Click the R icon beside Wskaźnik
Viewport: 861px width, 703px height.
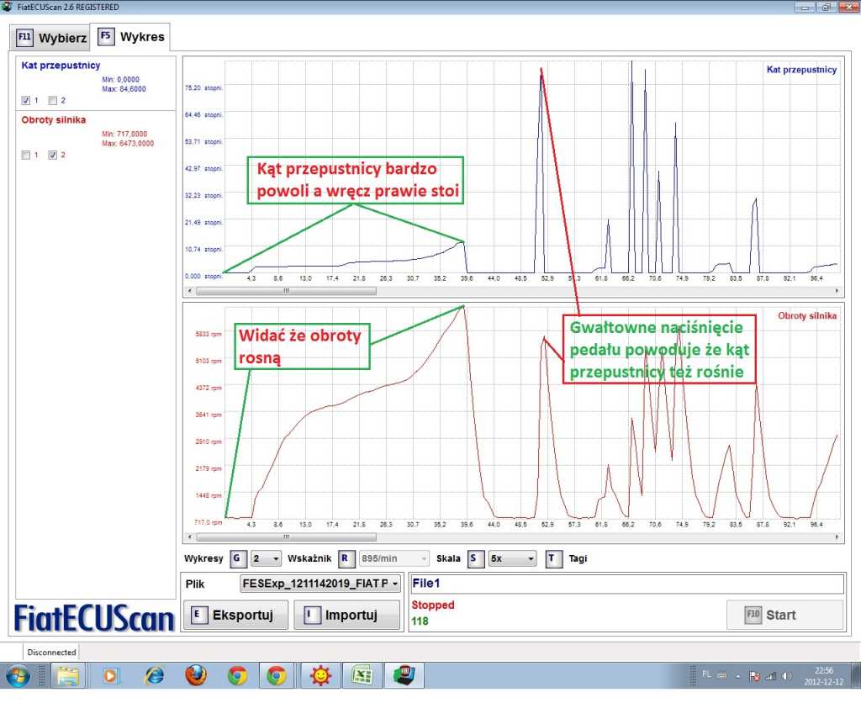coord(346,558)
